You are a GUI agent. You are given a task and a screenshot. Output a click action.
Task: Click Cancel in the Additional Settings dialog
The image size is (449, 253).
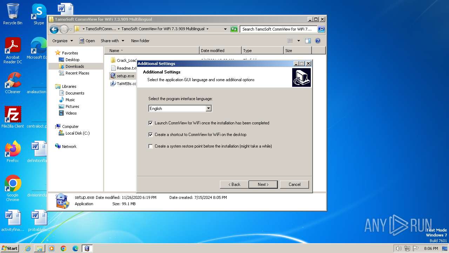click(x=294, y=184)
